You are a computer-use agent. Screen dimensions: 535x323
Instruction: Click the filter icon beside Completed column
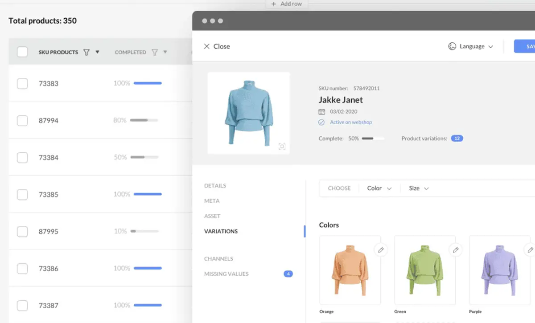[155, 52]
